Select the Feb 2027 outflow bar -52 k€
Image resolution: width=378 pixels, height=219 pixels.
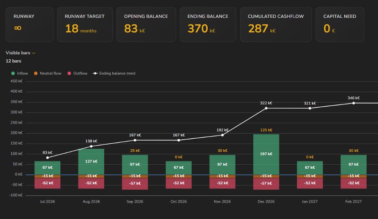click(x=353, y=183)
